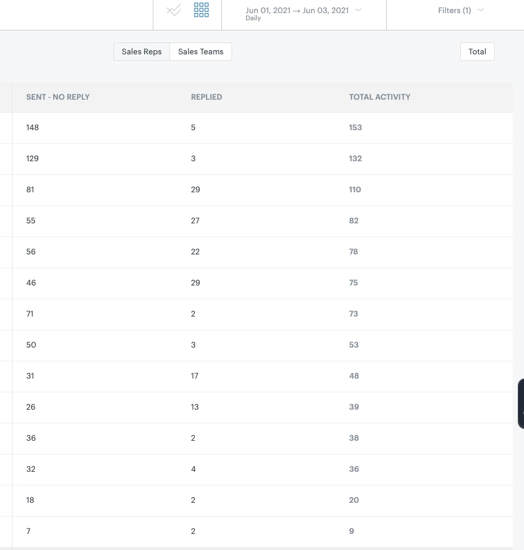Click the 50 sent no reply cell

point(31,345)
